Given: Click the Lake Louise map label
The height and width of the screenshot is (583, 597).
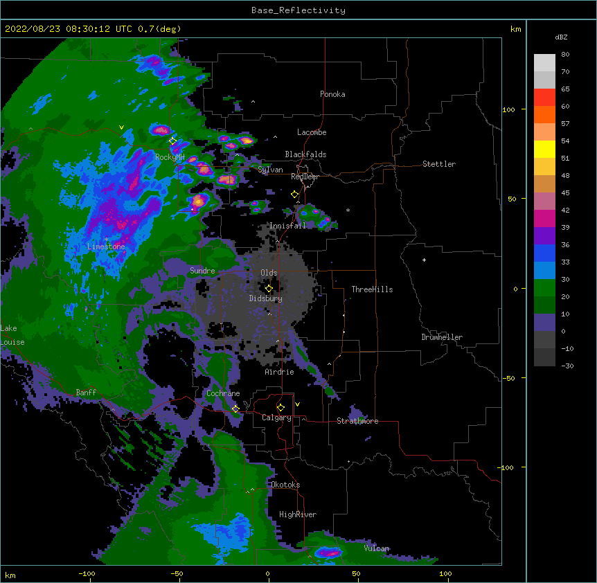Looking at the screenshot, I should click(12, 335).
